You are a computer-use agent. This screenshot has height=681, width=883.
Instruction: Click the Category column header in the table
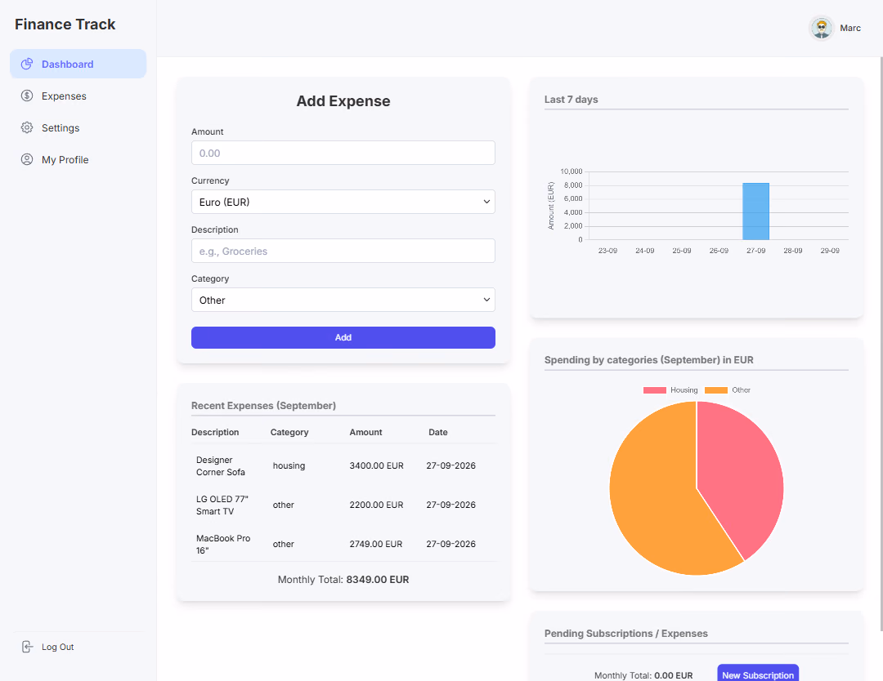pos(289,433)
